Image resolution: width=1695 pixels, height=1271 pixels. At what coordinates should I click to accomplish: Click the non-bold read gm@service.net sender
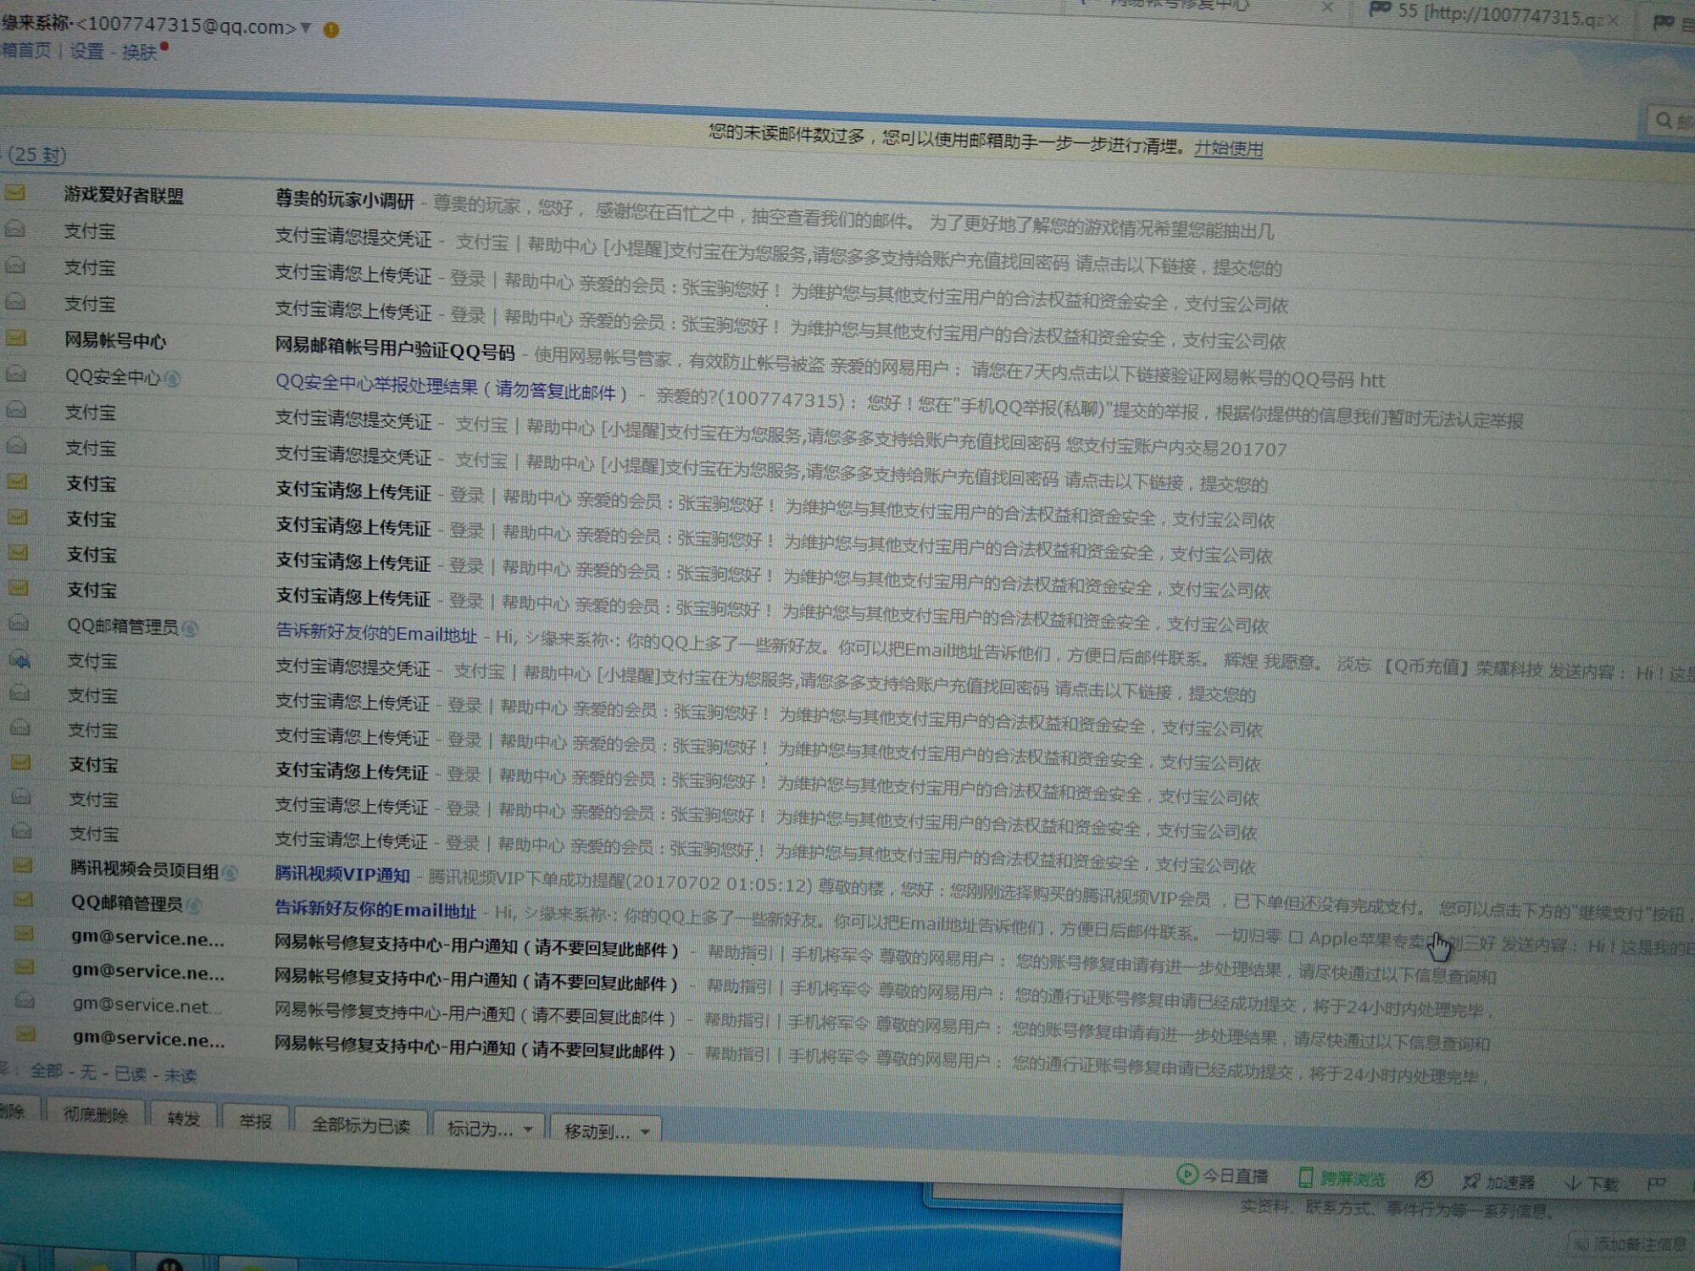click(146, 1005)
